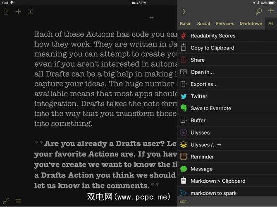
Task: Search actions with magnifier icon
Action: click(259, 12)
